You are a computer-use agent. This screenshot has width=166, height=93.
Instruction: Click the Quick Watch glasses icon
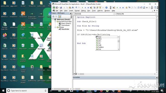tap(147, 7)
